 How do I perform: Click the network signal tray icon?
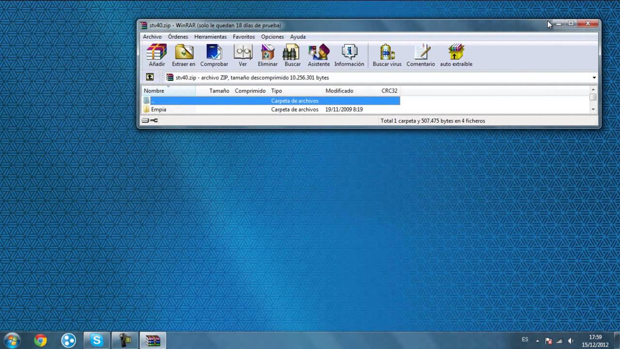pos(559,341)
